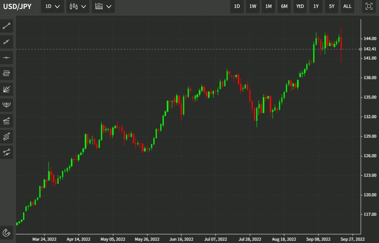This screenshot has width=379, height=243.
Task: Switch to the ALL timeframe
Action: tap(347, 6)
